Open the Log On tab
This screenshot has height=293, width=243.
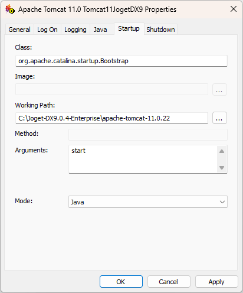coord(47,30)
